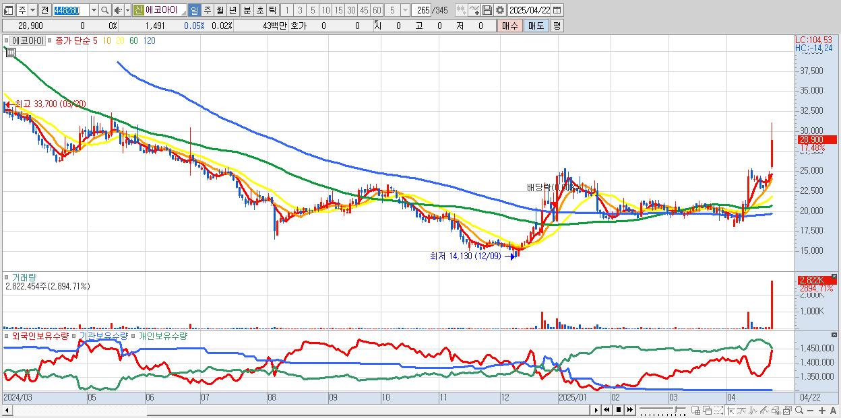Viewport: 841px width, 418px height.
Task: Click the 30 interval button
Action: click(x=351, y=10)
